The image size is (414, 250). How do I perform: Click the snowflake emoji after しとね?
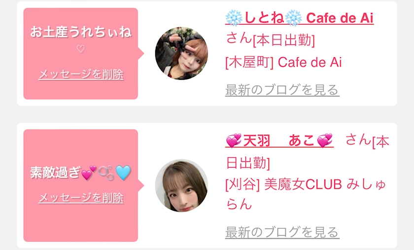pyautogui.click(x=294, y=18)
